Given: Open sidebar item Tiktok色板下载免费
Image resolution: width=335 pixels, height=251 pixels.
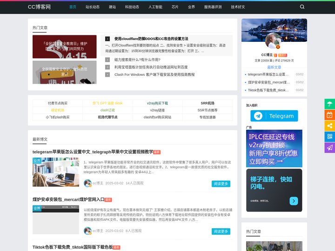Looking at the screenshot, I should [268, 90].
